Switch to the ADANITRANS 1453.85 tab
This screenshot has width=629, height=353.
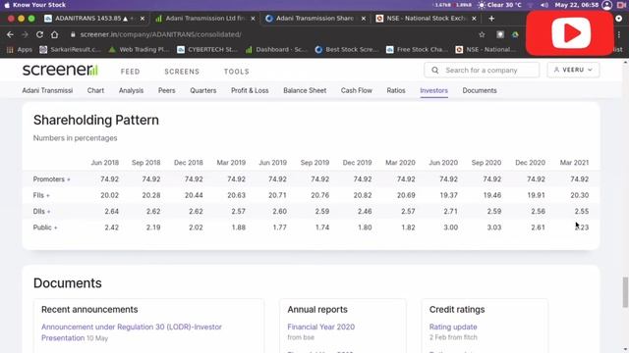point(94,19)
